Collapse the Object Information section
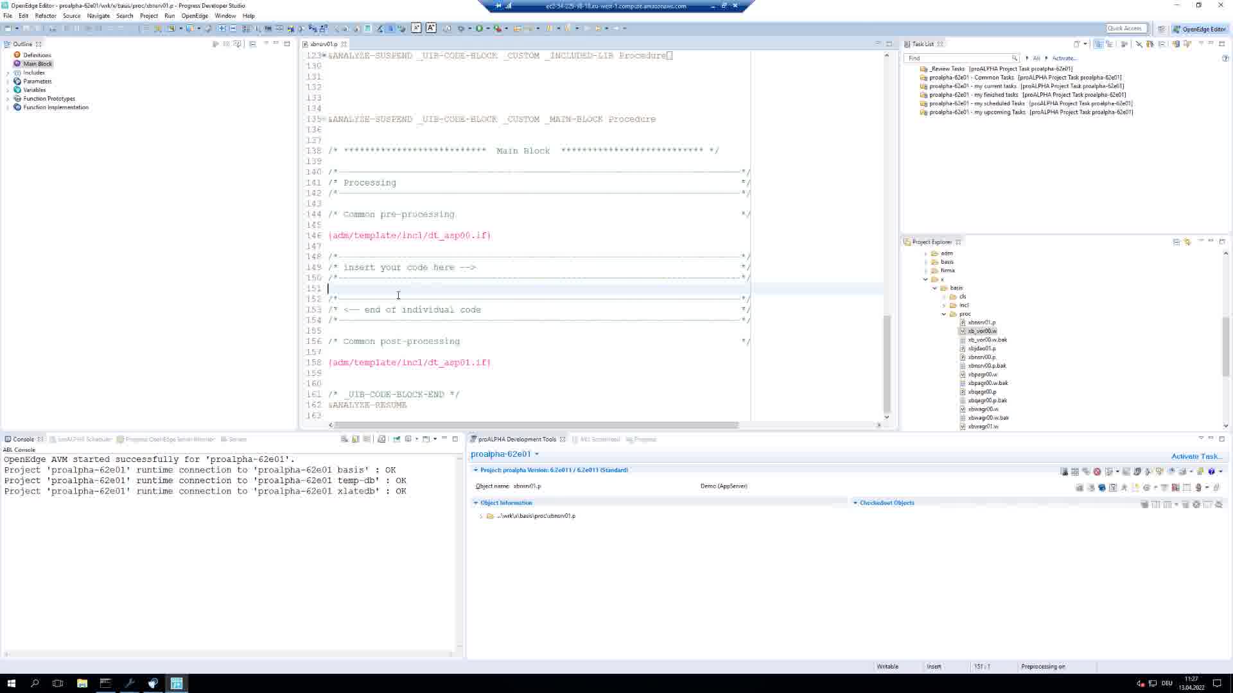Image resolution: width=1233 pixels, height=693 pixels. coord(476,503)
